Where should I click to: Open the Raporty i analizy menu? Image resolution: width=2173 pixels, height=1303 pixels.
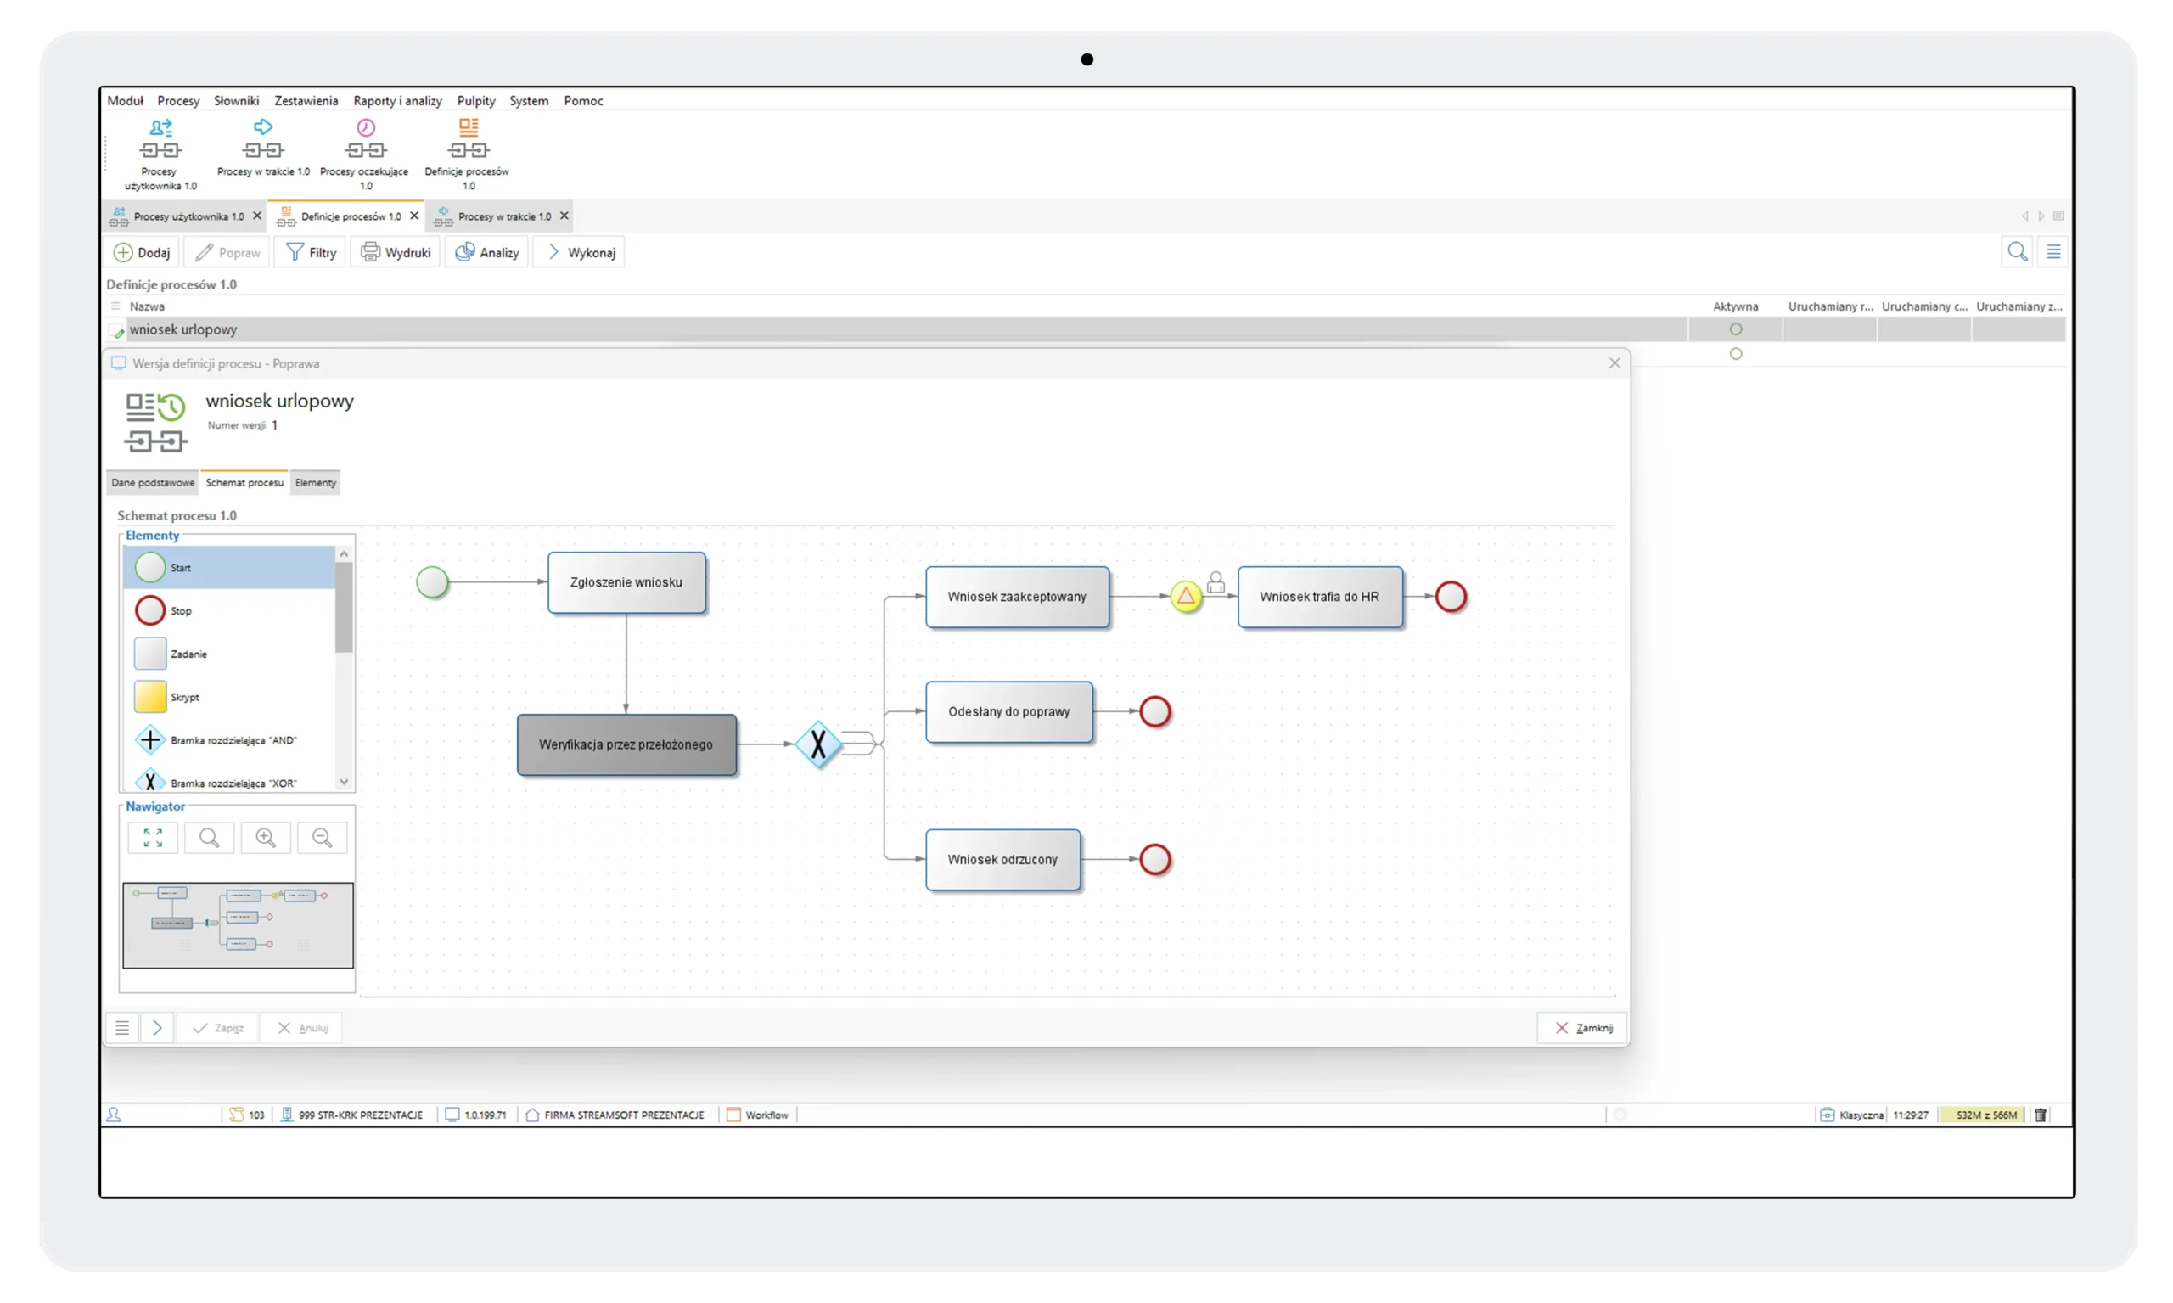pos(397,100)
